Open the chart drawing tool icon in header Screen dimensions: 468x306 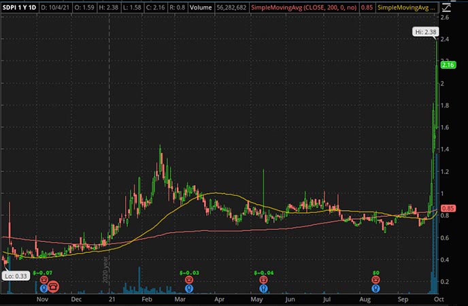[446, 7]
